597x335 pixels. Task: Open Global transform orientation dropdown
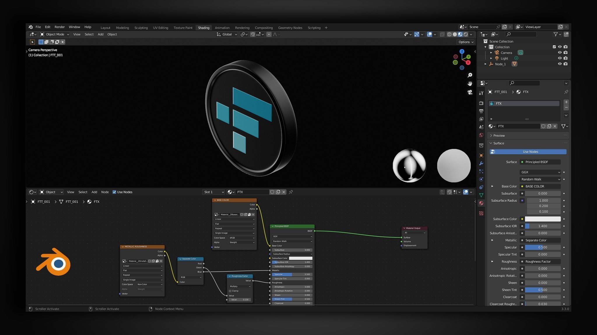[227, 34]
